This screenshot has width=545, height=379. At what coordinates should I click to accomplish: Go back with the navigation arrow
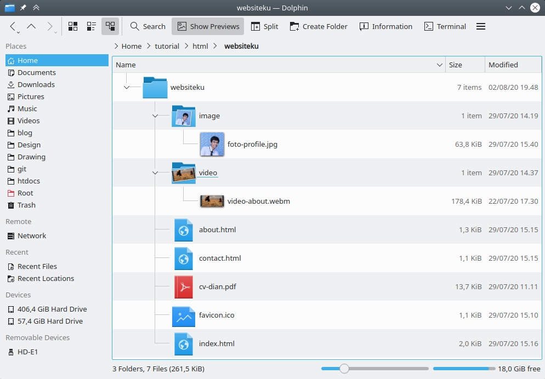point(12,26)
